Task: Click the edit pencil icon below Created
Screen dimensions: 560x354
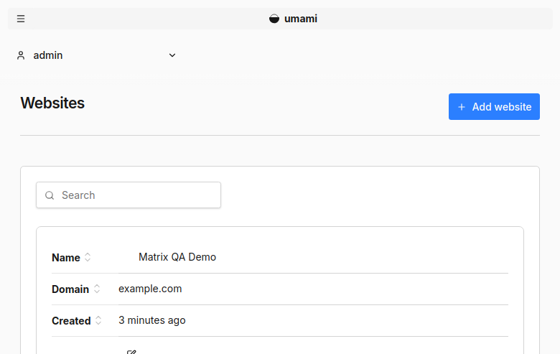Action: 131,352
